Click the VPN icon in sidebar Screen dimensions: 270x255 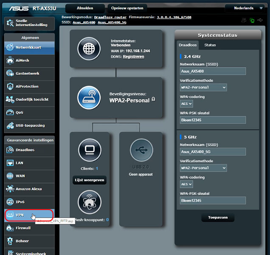pyautogui.click(x=10, y=215)
